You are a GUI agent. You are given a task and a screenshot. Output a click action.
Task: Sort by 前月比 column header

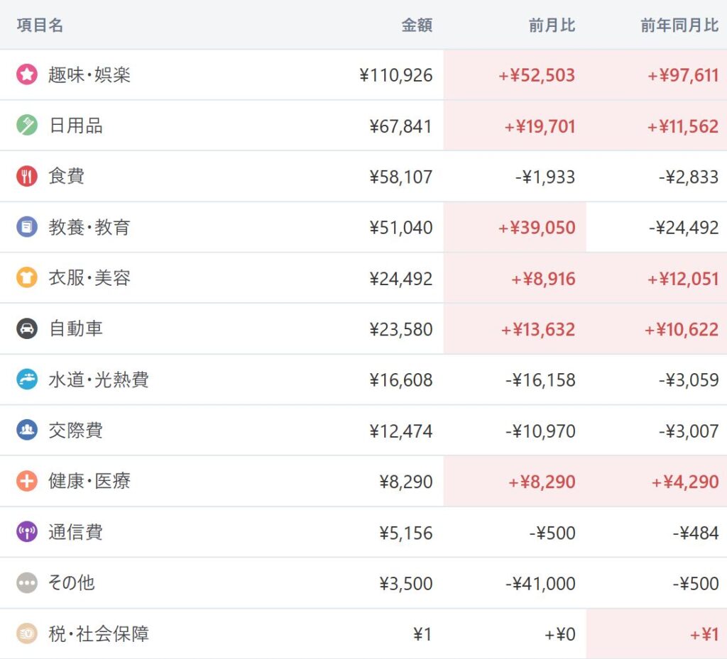pyautogui.click(x=552, y=25)
